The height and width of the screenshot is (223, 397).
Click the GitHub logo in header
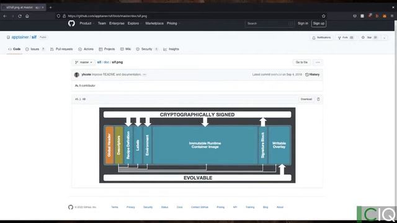[71, 24]
